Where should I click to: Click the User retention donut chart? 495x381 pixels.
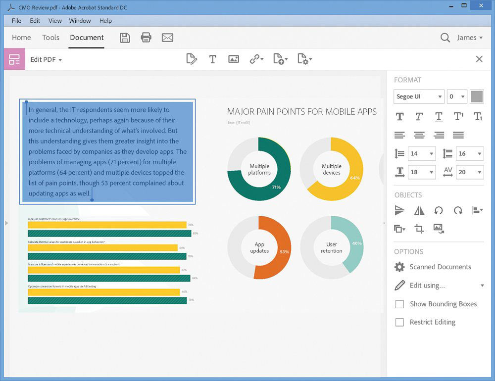[332, 247]
